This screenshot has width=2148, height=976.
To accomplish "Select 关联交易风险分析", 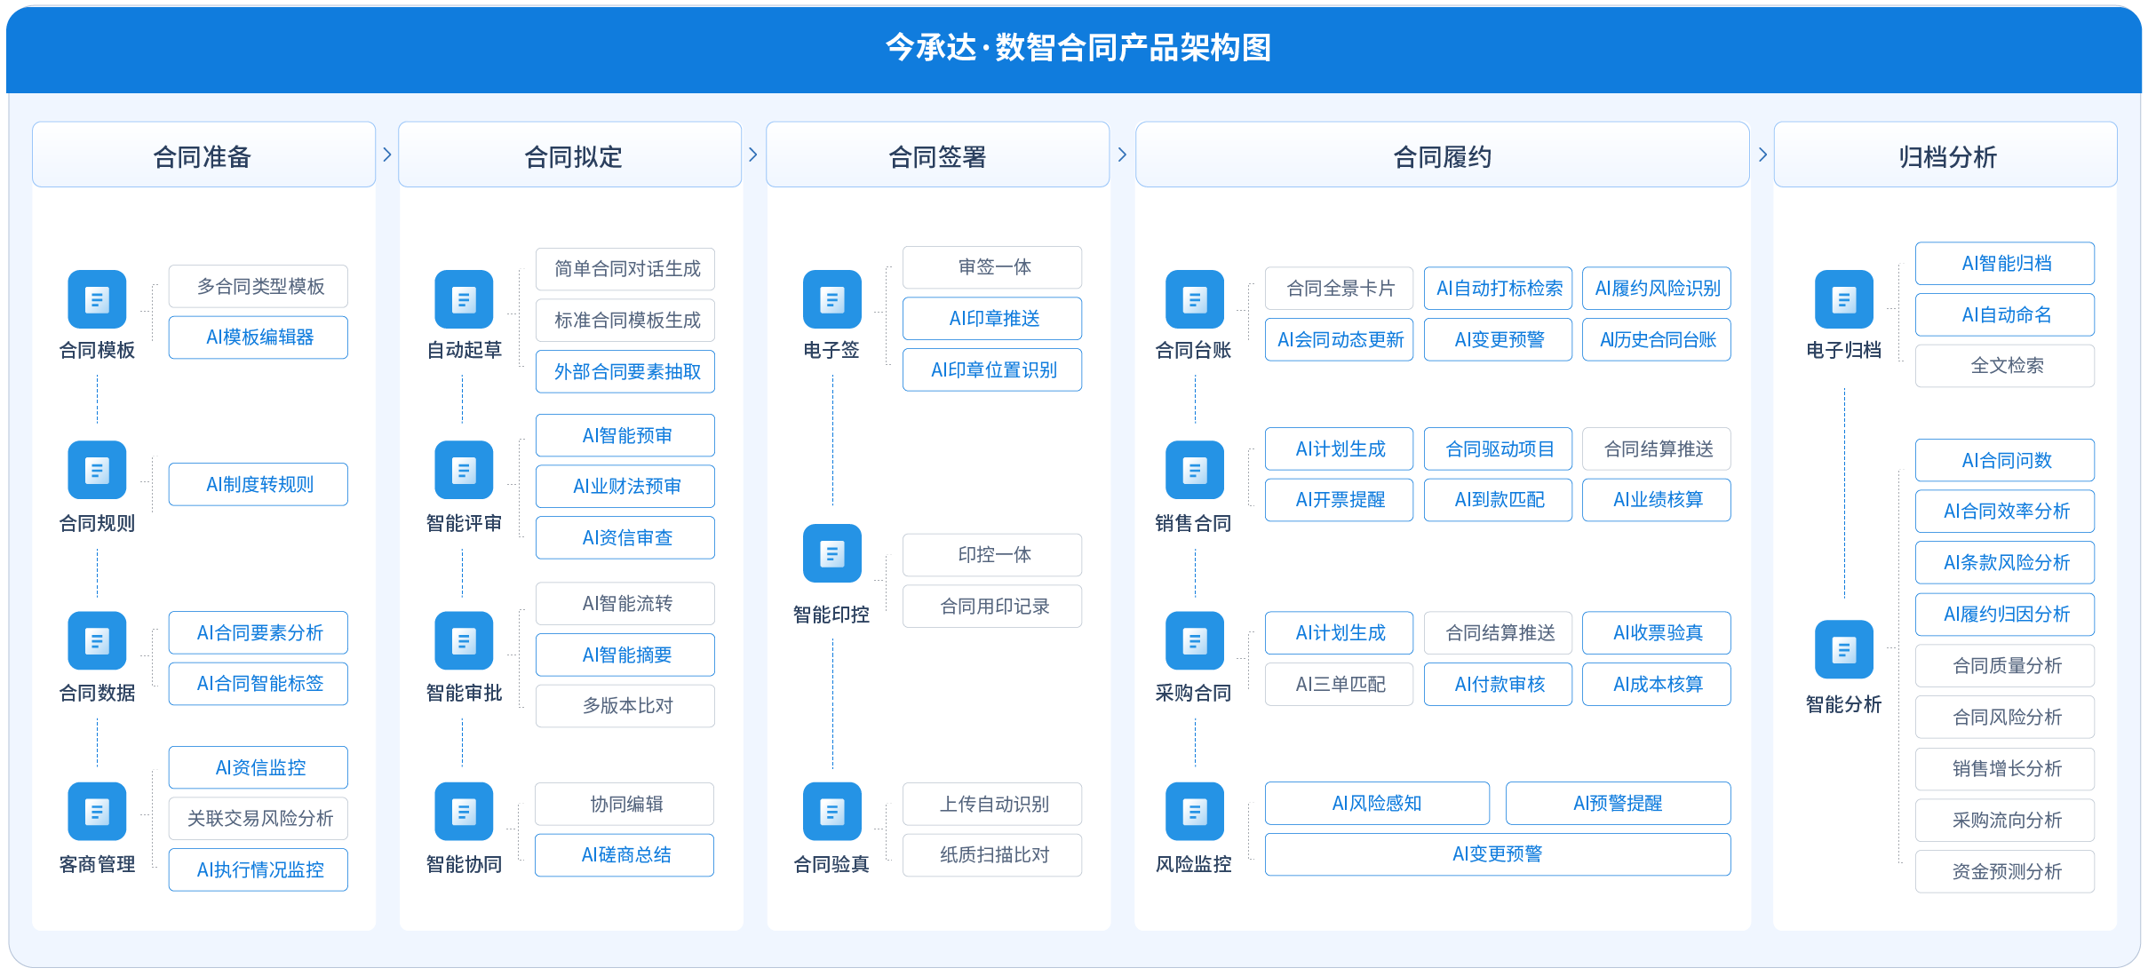I will [x=259, y=818].
